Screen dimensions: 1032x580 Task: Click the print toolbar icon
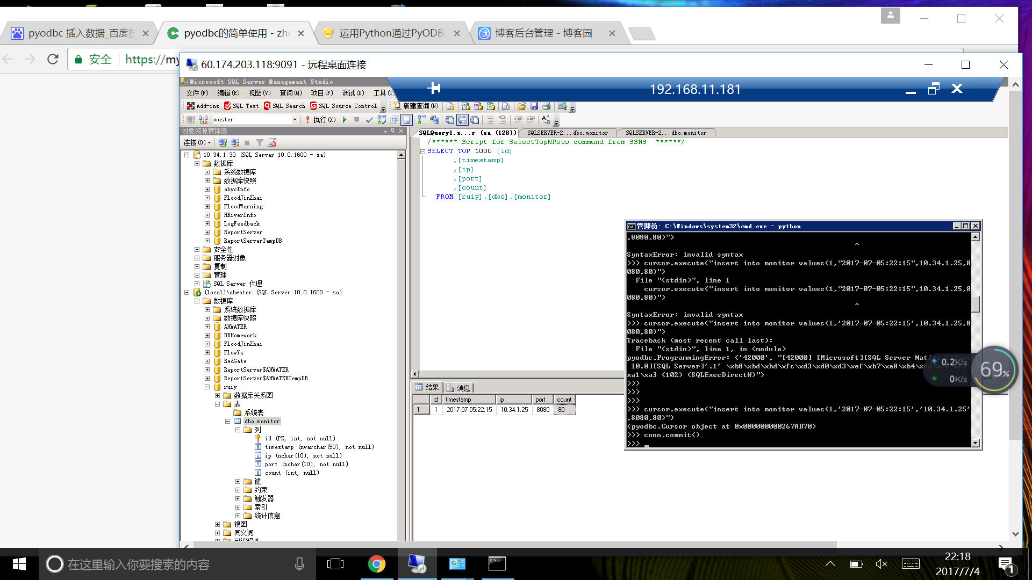(x=546, y=106)
